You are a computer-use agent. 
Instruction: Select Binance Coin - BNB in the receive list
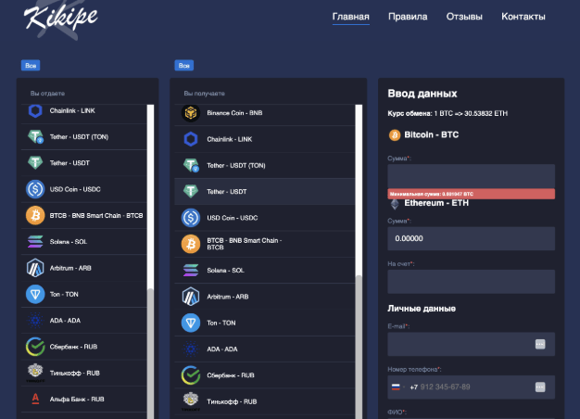264,113
